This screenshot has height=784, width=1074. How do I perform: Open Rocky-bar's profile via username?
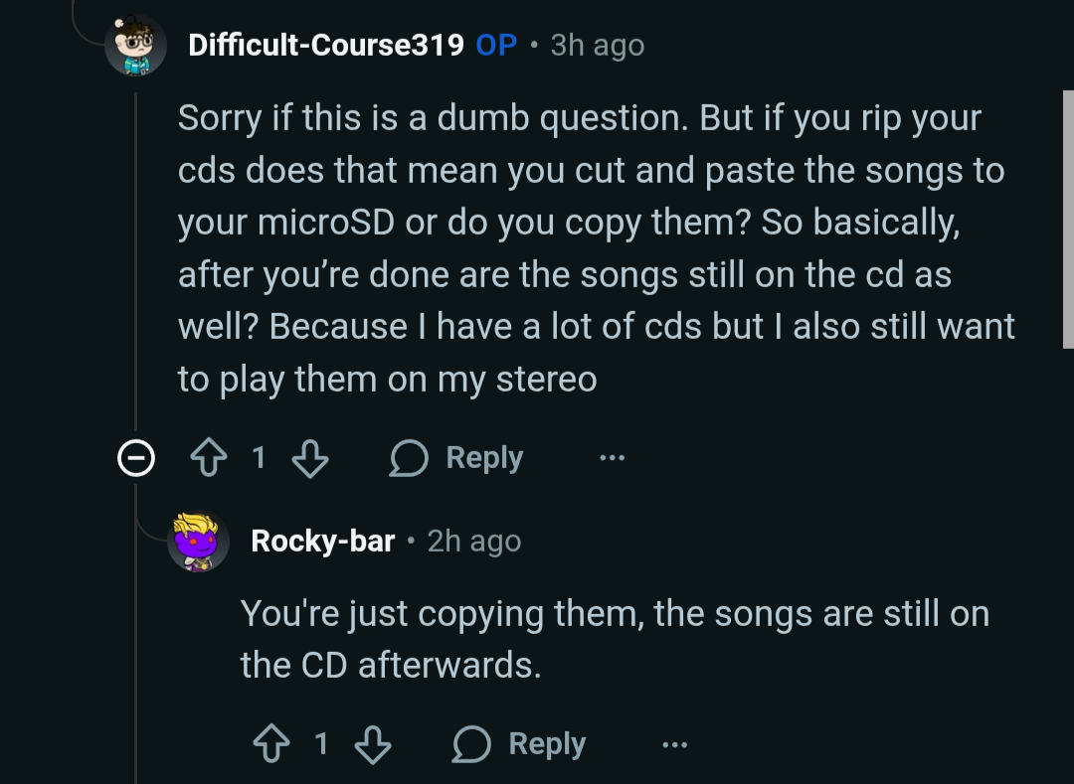[321, 540]
